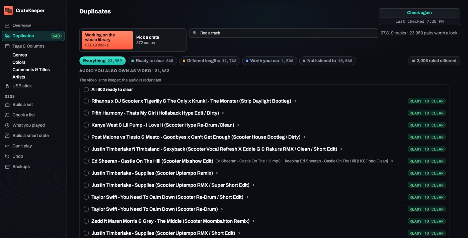Click READY TO CLEAR badge for Zedd The Middle

coord(426,221)
